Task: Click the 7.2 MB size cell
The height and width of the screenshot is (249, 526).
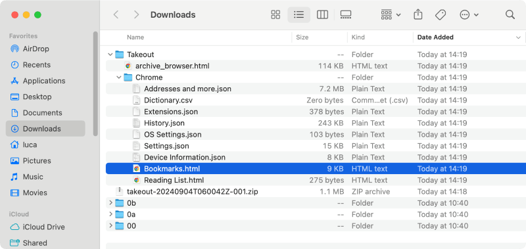Action: 331,89
